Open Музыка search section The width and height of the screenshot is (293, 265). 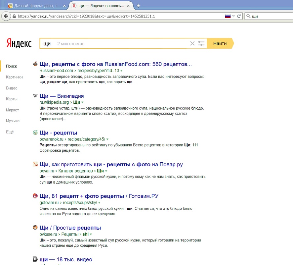point(13,121)
